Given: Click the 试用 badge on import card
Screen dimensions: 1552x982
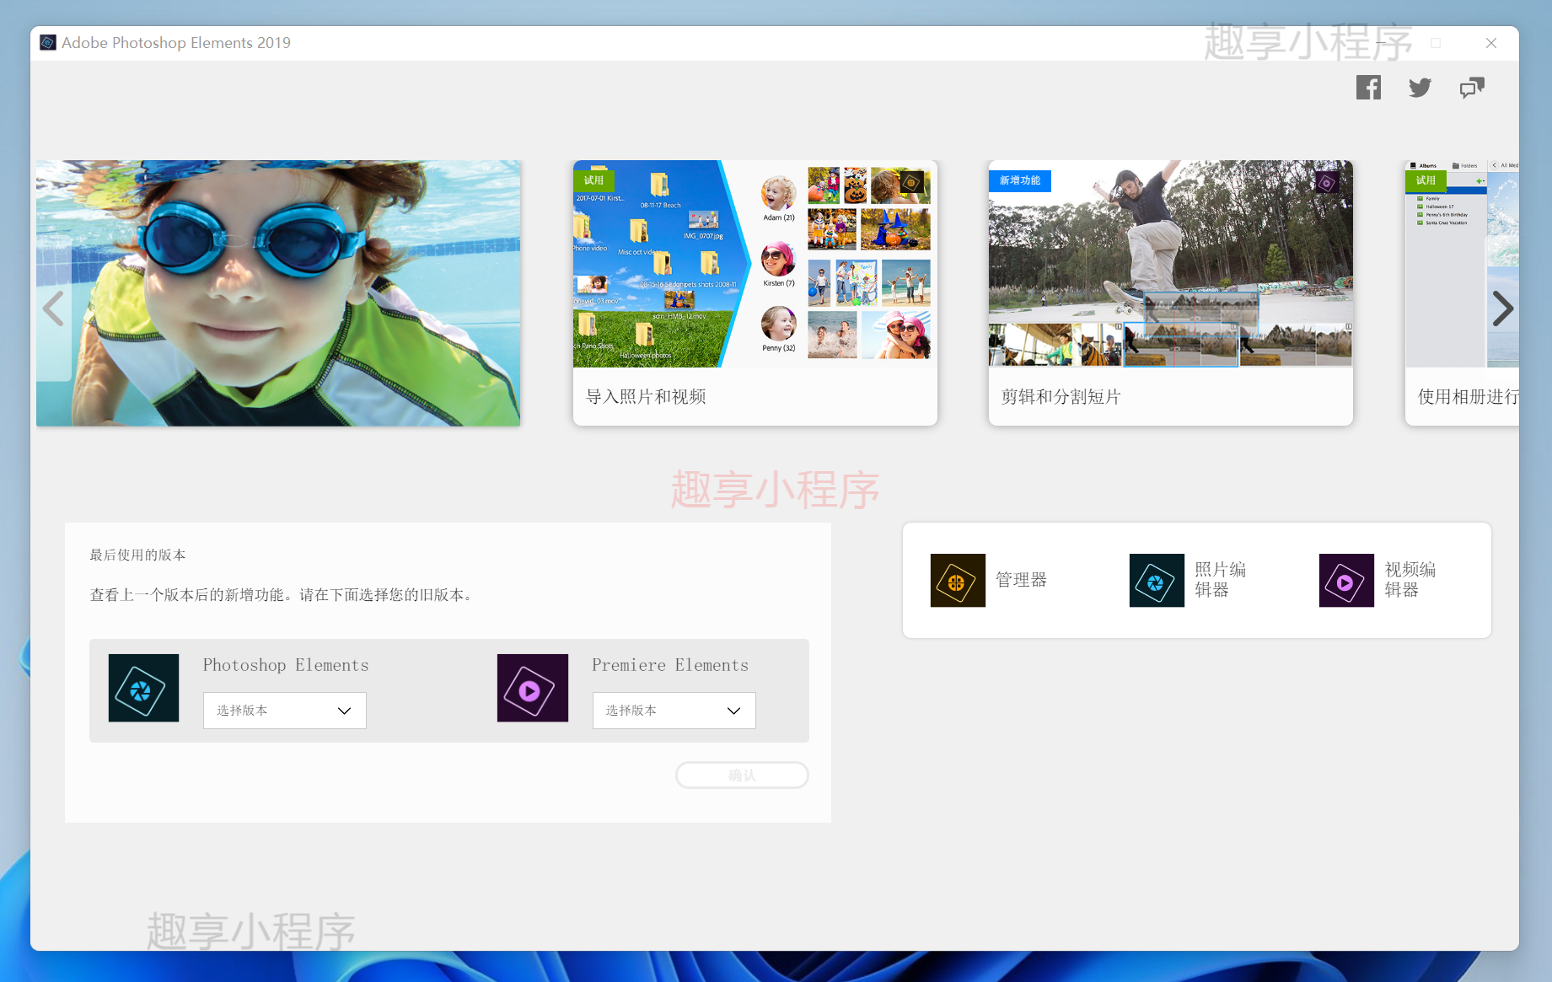Looking at the screenshot, I should (x=594, y=180).
